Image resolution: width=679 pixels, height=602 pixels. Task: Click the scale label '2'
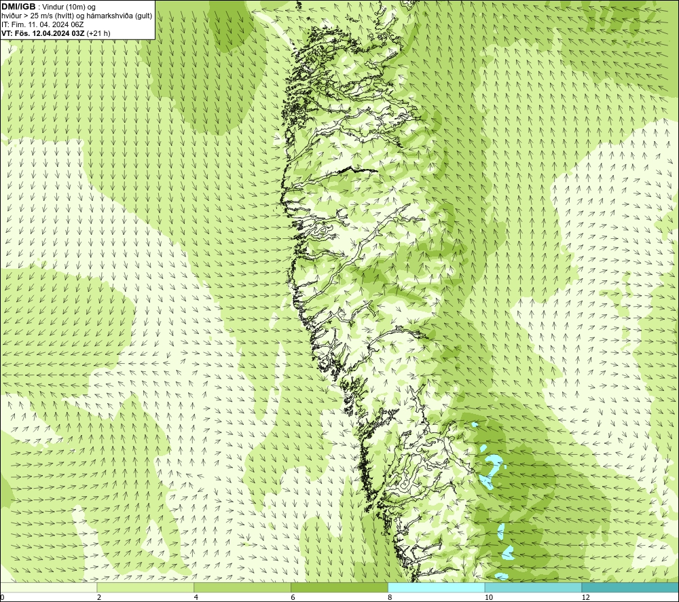click(99, 597)
